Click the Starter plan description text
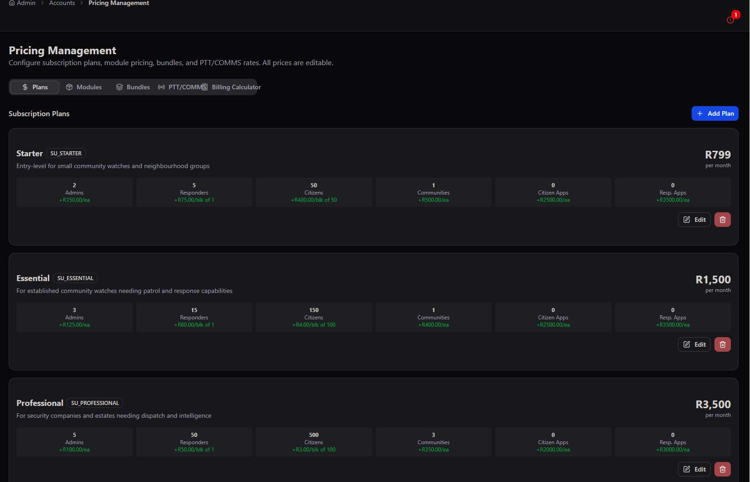This screenshot has height=482, width=750. click(113, 166)
